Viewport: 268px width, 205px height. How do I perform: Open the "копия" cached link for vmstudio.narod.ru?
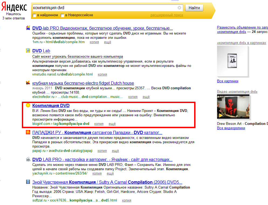click(x=102, y=74)
